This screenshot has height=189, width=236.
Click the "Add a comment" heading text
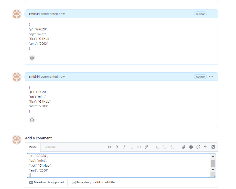tap(38, 138)
